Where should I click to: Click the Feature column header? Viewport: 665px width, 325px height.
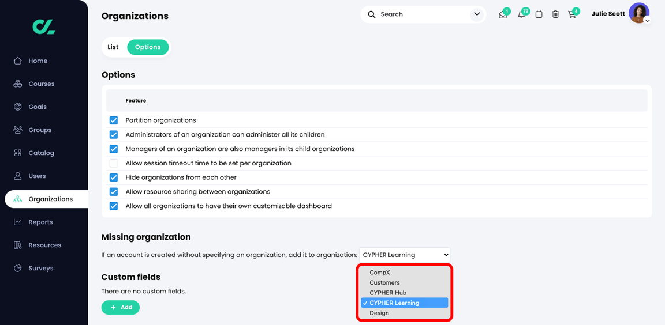pyautogui.click(x=136, y=101)
